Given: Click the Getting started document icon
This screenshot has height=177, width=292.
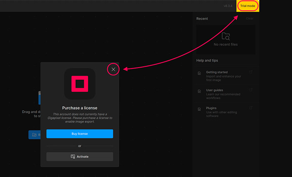Looking at the screenshot, I should click(x=199, y=73).
